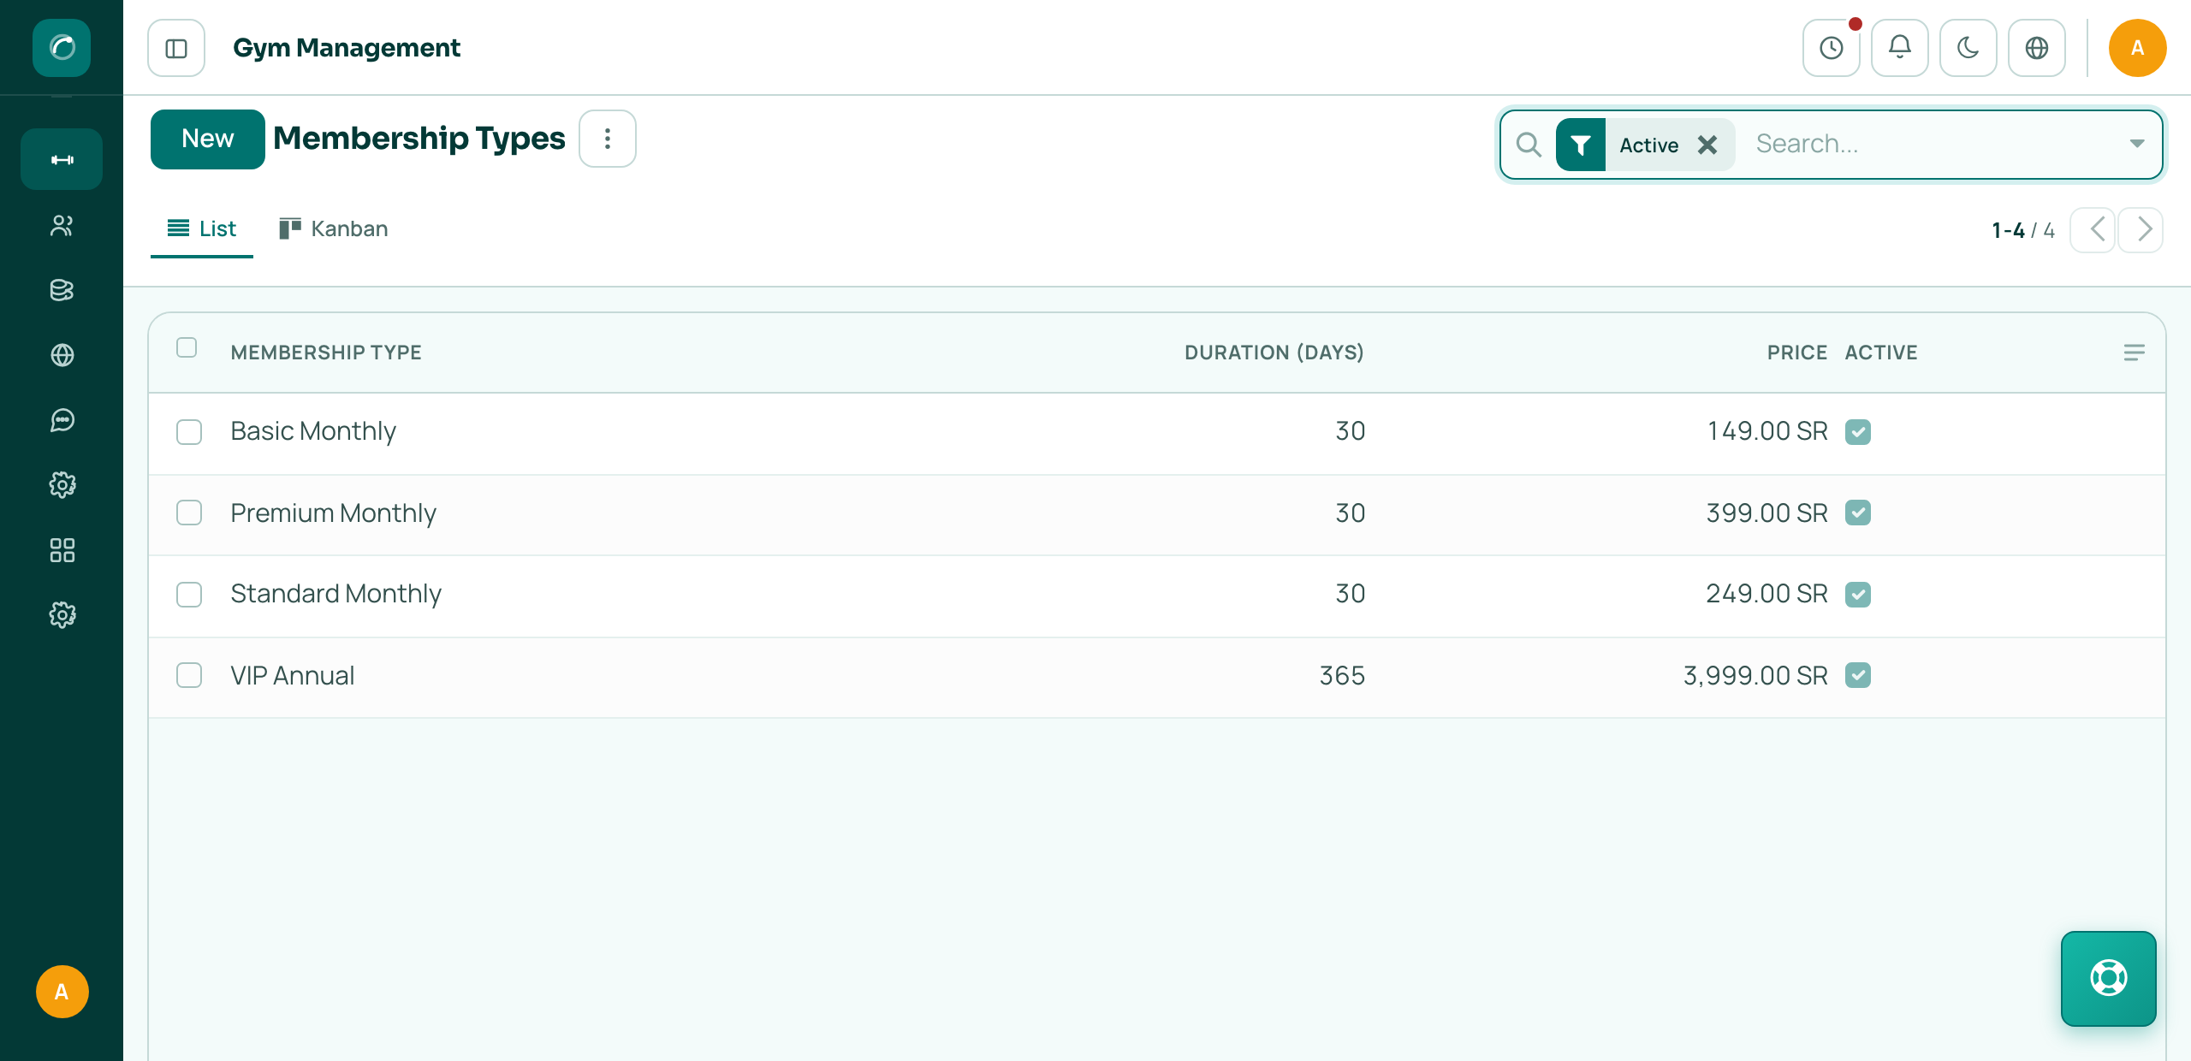The height and width of the screenshot is (1061, 2191).
Task: Open the clock activities icon
Action: click(x=1831, y=48)
